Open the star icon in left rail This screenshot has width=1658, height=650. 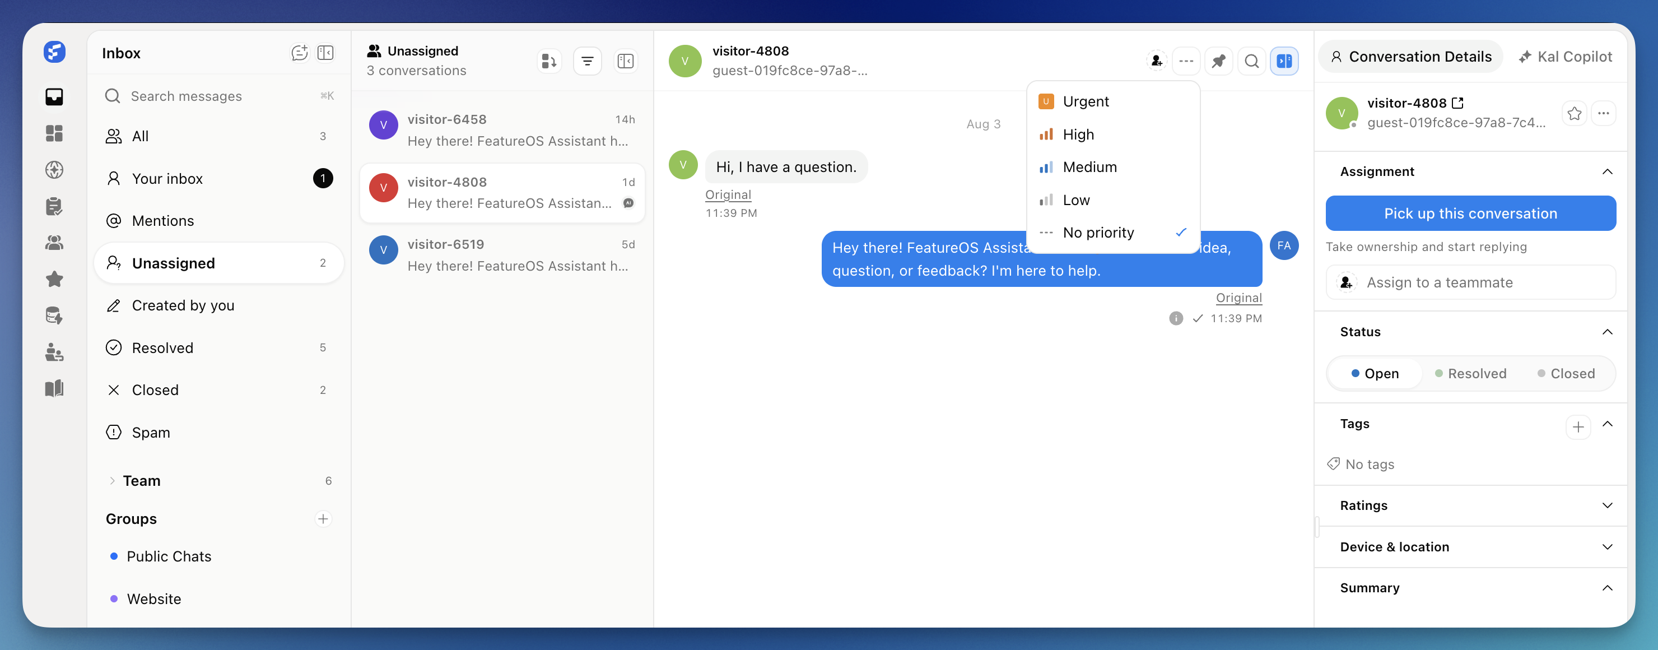coord(55,278)
